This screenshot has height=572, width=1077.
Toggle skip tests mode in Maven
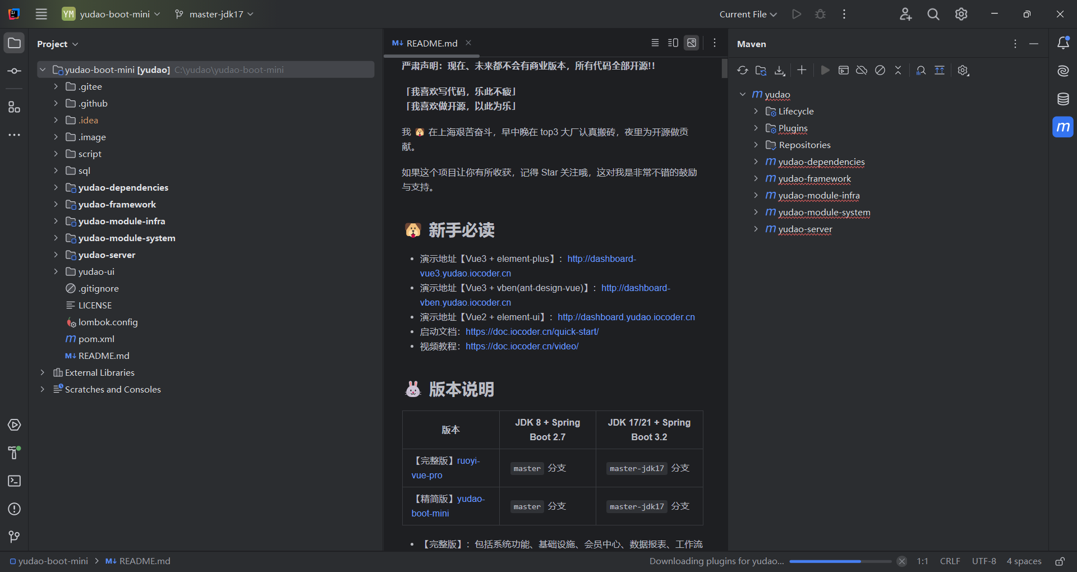[x=880, y=70]
